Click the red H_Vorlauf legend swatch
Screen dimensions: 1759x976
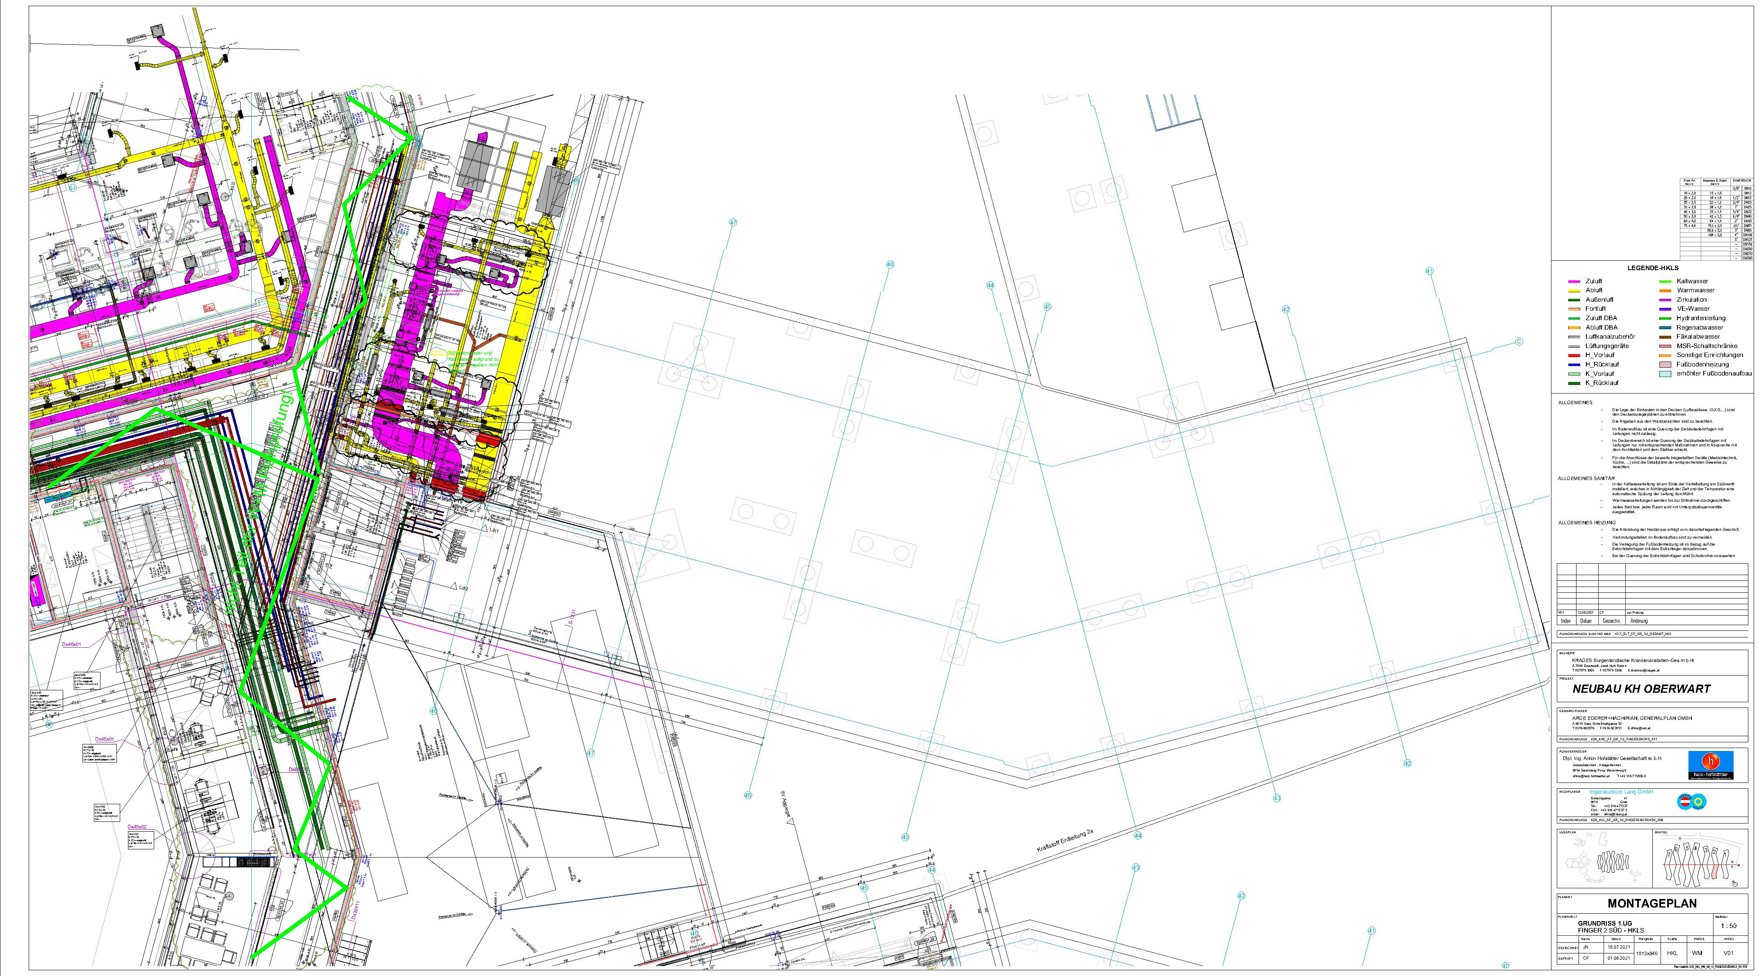pos(1574,355)
